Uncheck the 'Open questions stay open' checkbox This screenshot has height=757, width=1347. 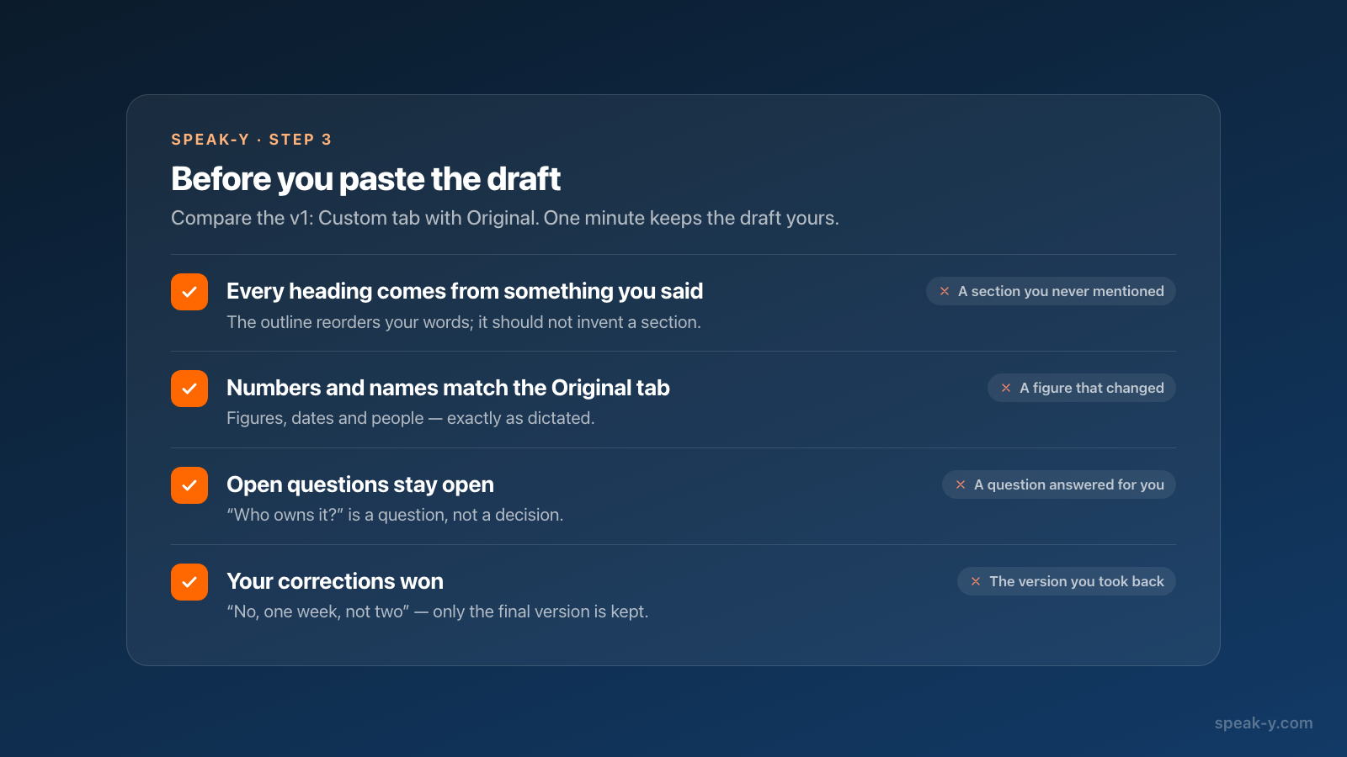click(x=189, y=485)
